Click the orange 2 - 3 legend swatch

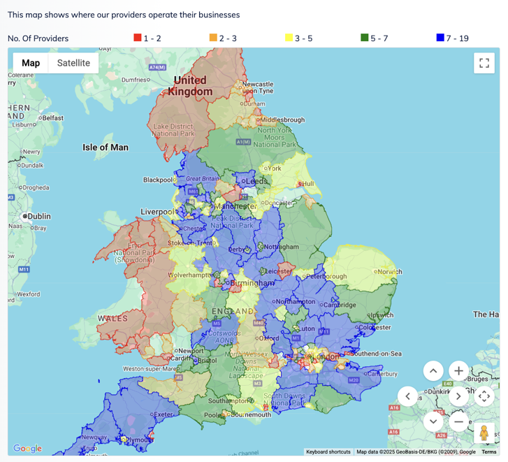(213, 38)
